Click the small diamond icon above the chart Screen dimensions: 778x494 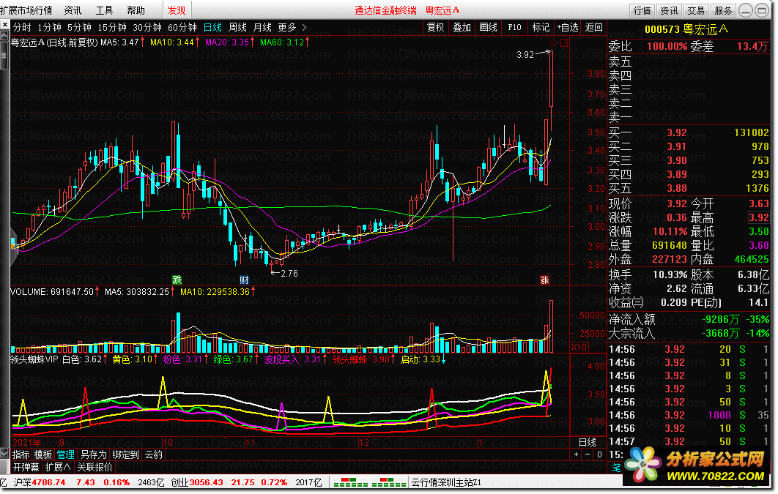[x=554, y=43]
